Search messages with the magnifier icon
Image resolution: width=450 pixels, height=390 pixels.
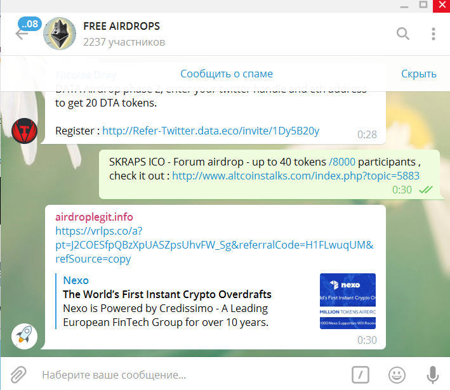click(403, 34)
